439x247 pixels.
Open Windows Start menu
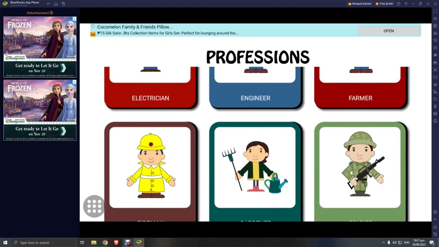point(5,243)
